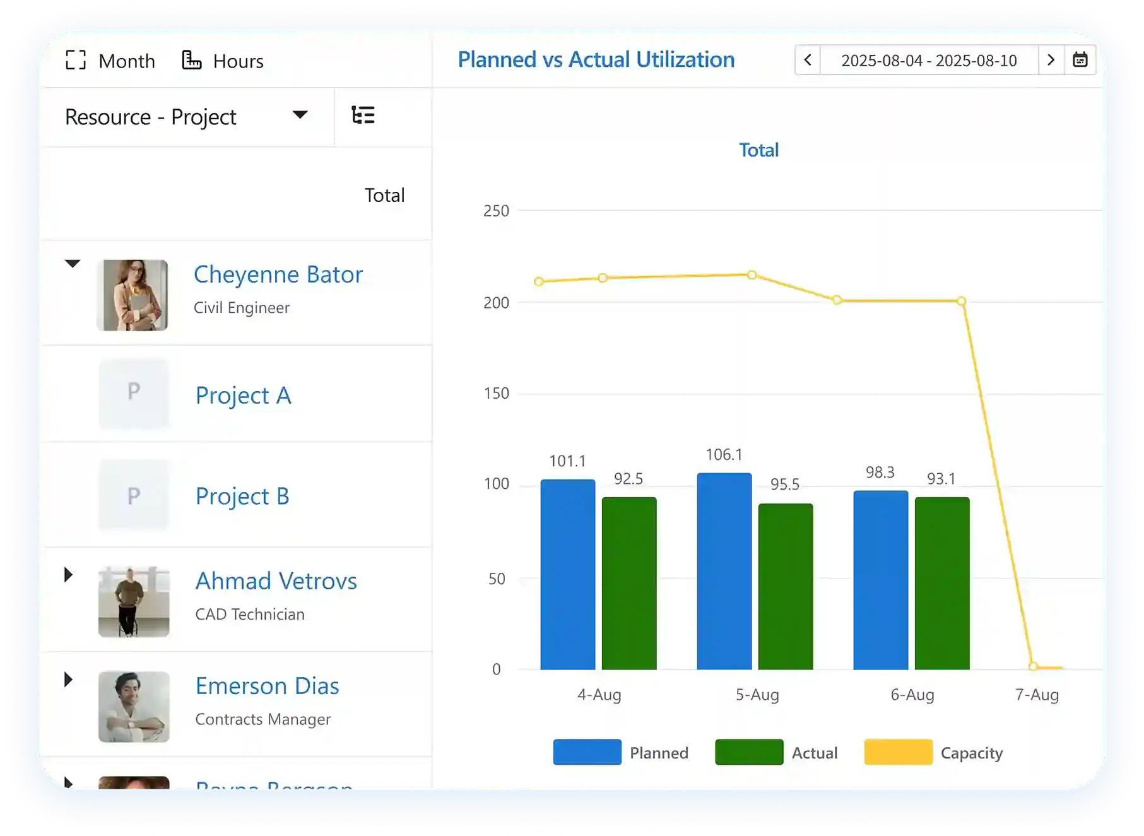Click Ahmad Vetrovs' profile photo

point(134,601)
